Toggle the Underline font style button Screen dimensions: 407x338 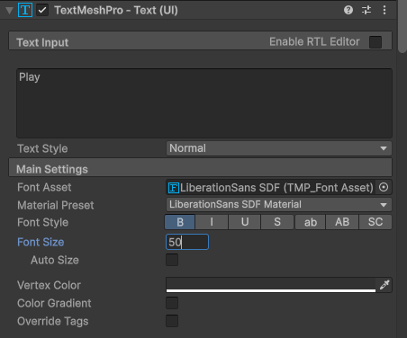click(245, 222)
